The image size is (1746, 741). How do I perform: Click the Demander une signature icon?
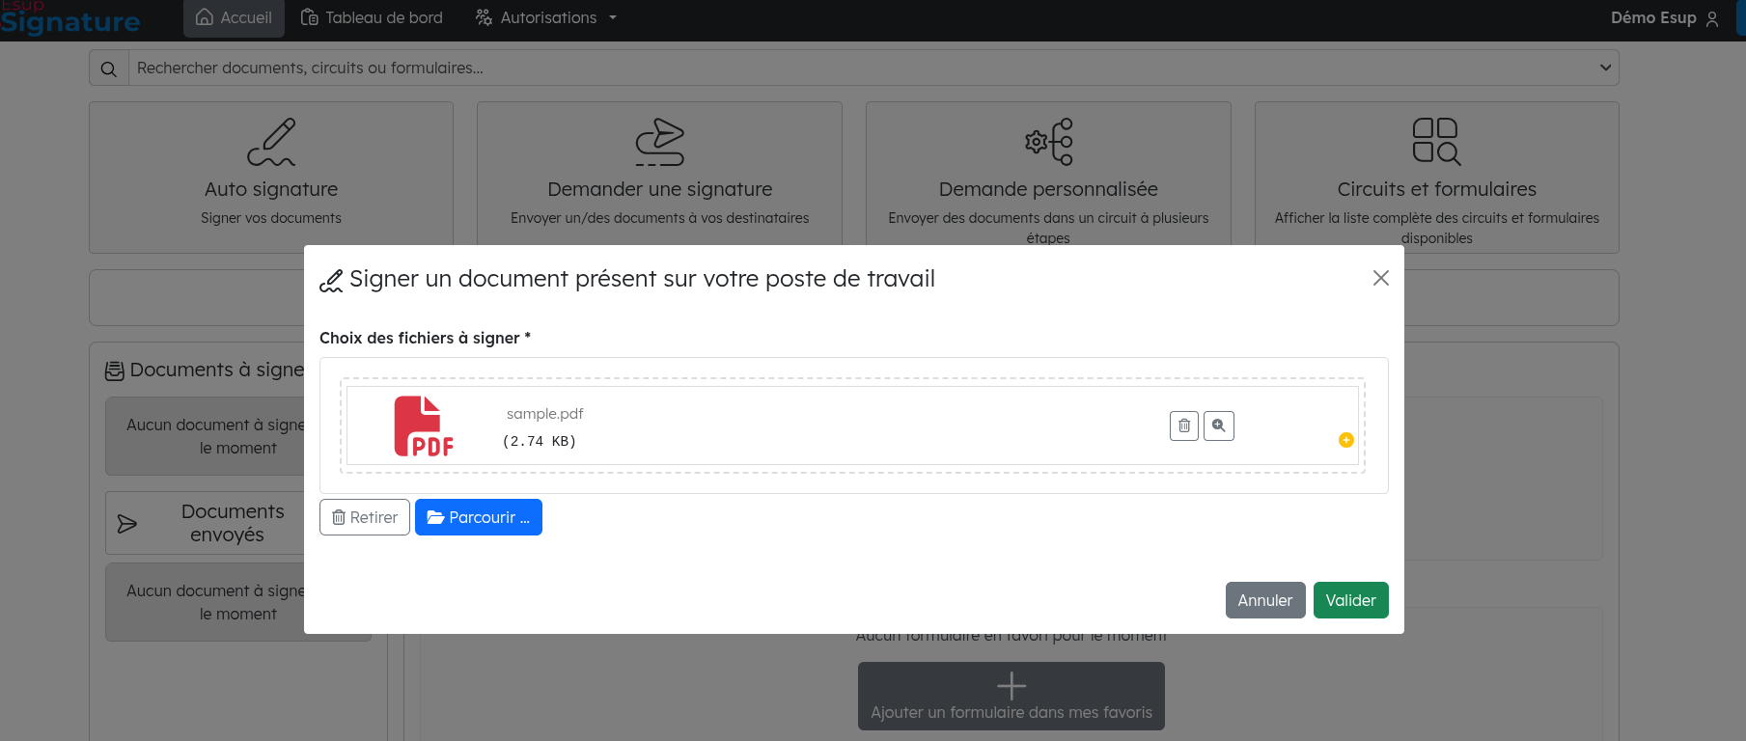(659, 143)
